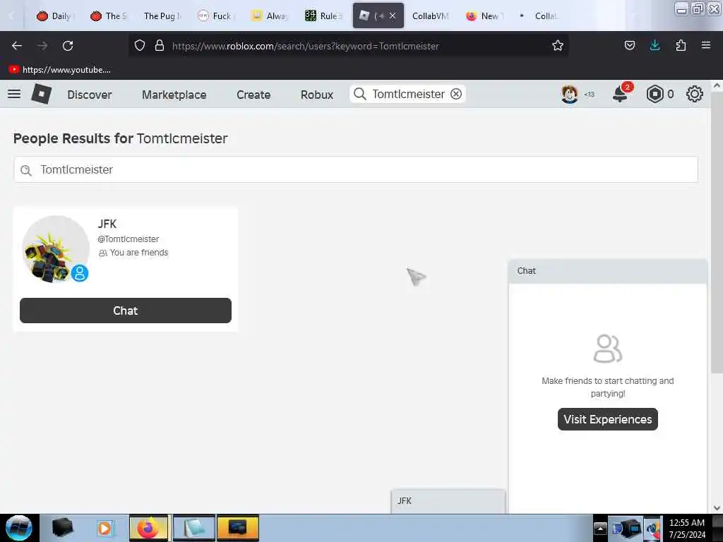The image size is (723, 542).
Task: Switch to the Daily tab
Action: [x=56, y=16]
